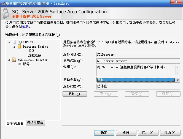This screenshot has width=183, height=139.
Task: Click the Database Engine cylinder icon
Action: 20,47
